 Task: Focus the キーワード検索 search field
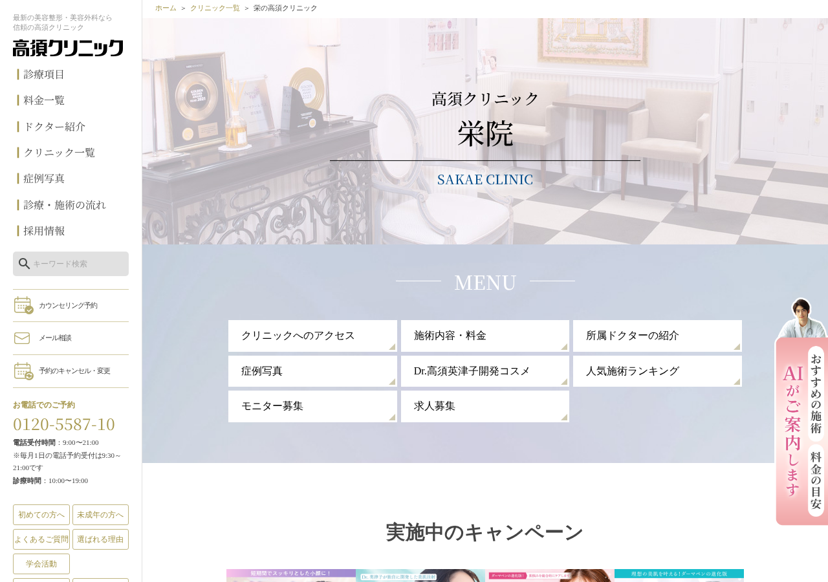point(71,264)
